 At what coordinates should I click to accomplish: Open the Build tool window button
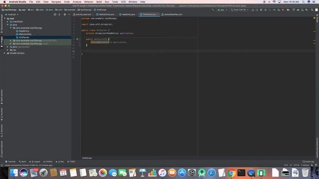pyautogui.click(x=22, y=162)
